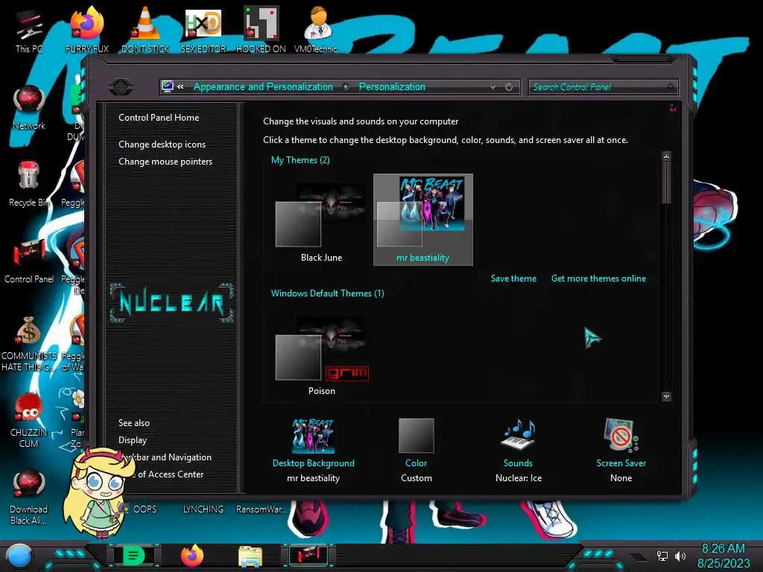Open the This PC desktop icon

pyautogui.click(x=29, y=30)
